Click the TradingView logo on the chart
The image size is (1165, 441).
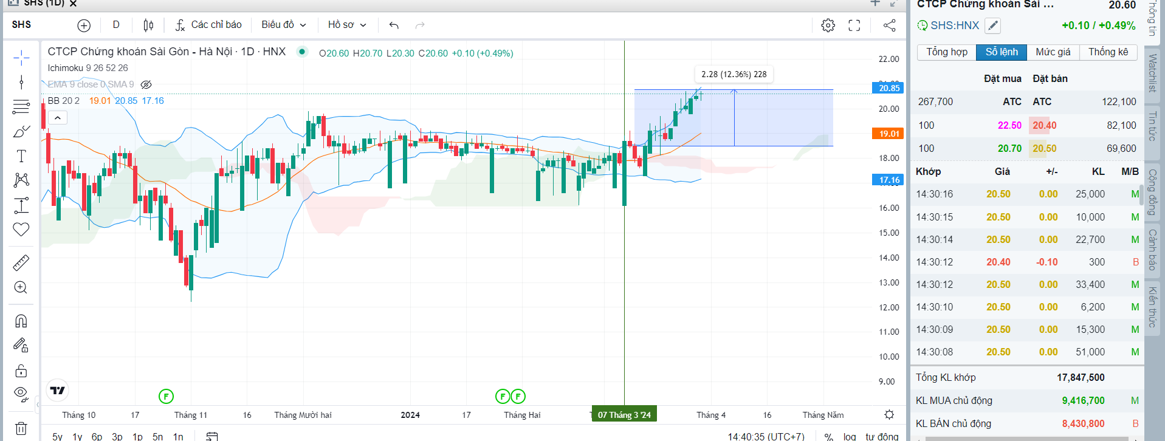tap(58, 391)
